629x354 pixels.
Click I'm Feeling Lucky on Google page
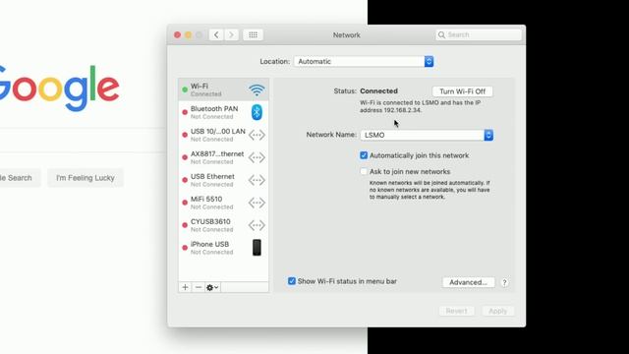(x=86, y=178)
